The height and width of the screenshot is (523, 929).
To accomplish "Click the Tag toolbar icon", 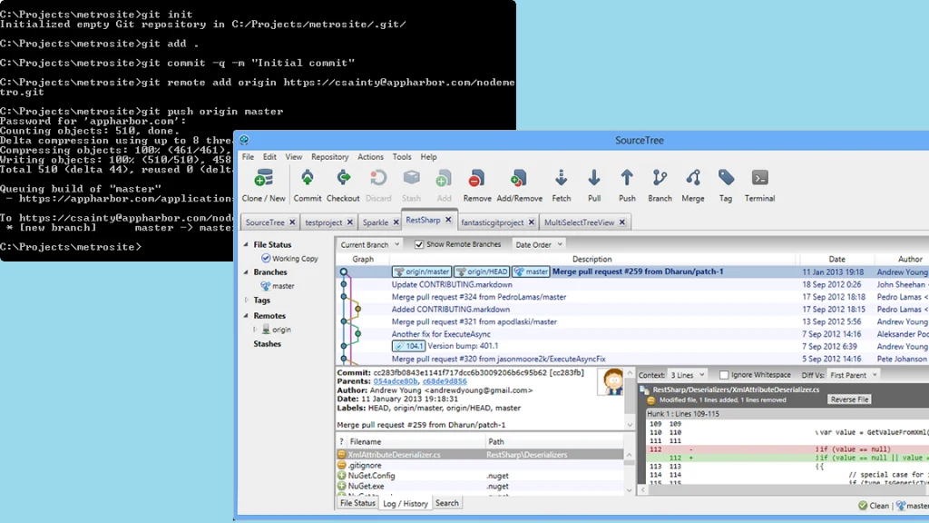I will [726, 178].
